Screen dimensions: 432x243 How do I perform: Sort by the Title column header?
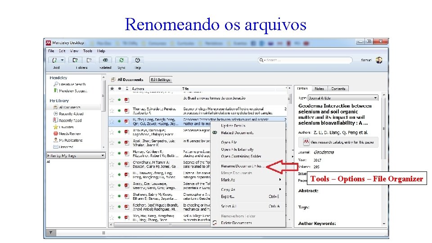point(185,89)
